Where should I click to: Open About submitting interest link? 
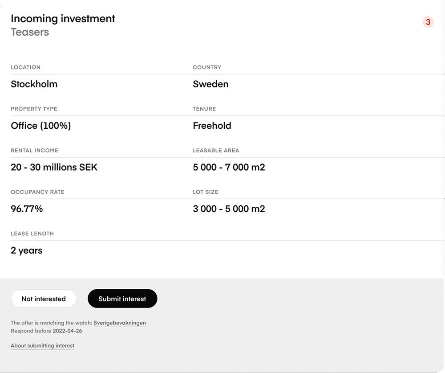42,346
